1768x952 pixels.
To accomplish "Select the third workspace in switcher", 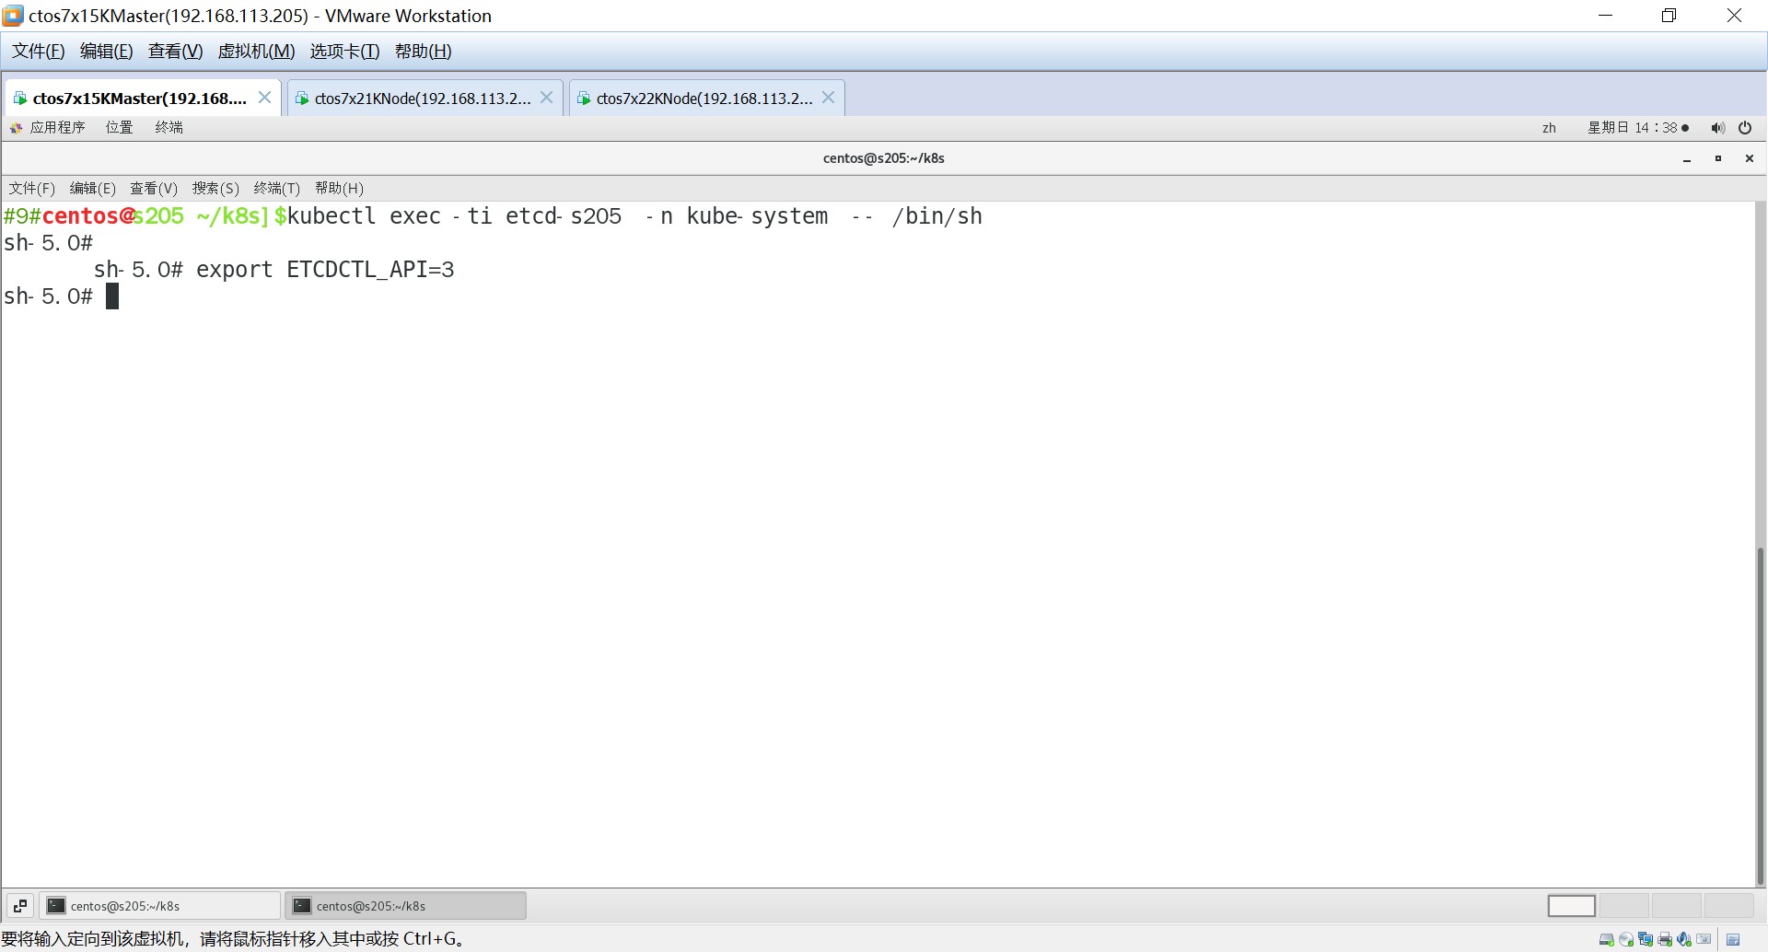I will click(x=1677, y=906).
